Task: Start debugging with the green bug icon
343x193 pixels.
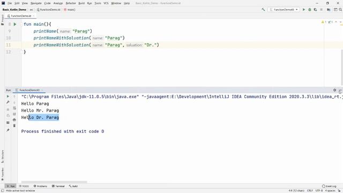Action: (310, 10)
